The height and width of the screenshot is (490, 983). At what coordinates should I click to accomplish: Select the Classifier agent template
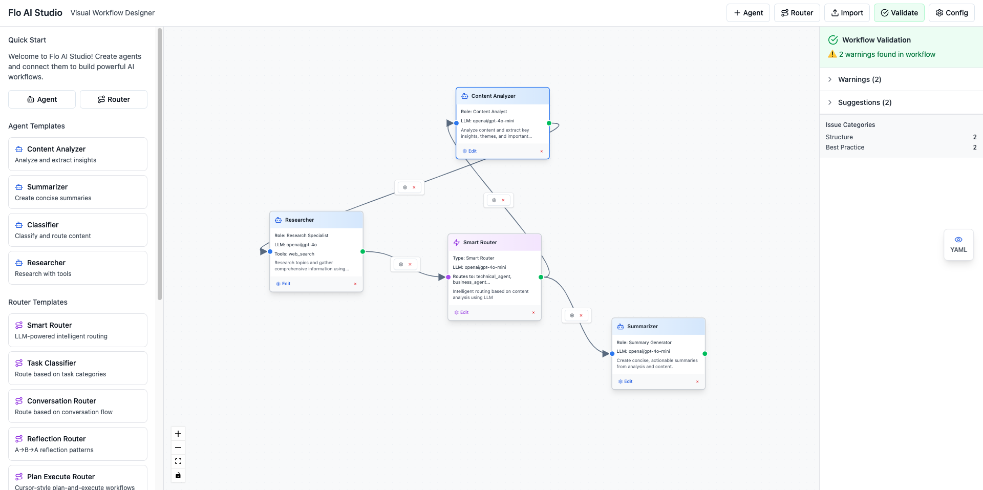(x=78, y=230)
